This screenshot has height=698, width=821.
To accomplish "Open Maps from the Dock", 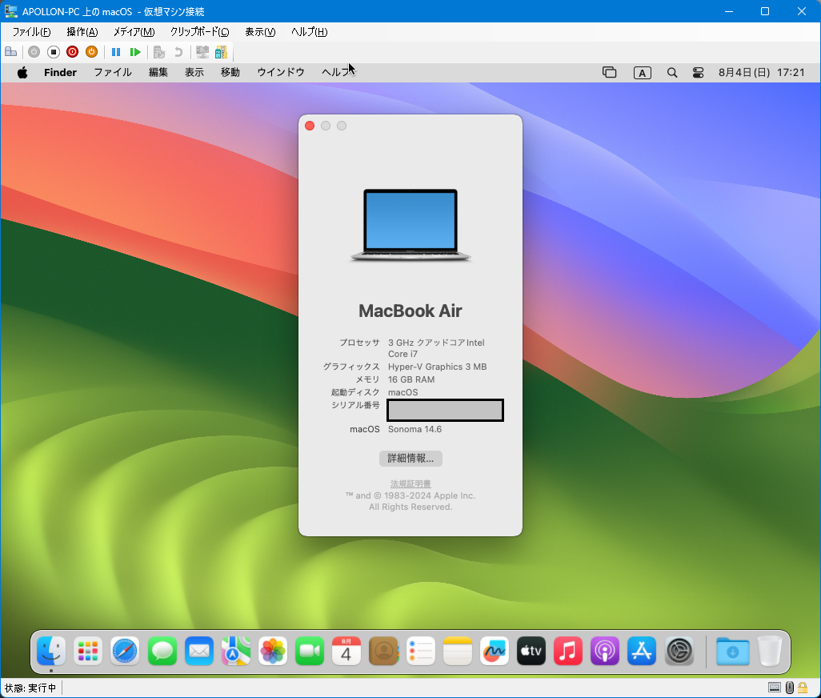I will [235, 652].
